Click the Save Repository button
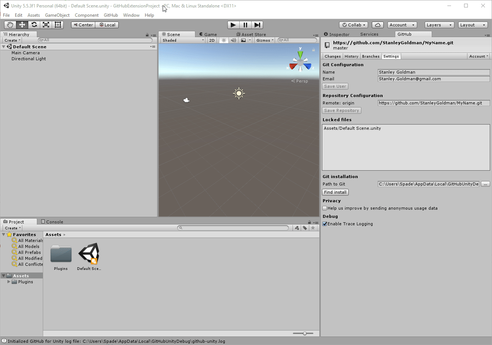 tap(342, 110)
